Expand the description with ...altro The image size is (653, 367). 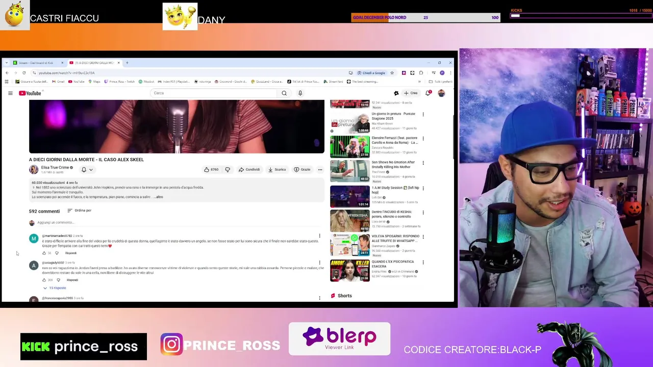(158, 197)
